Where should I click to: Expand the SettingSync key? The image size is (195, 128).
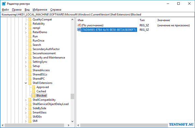(26, 62)
